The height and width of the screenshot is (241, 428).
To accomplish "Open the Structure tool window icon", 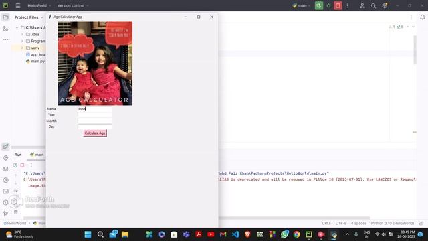I will pyautogui.click(x=5, y=28).
